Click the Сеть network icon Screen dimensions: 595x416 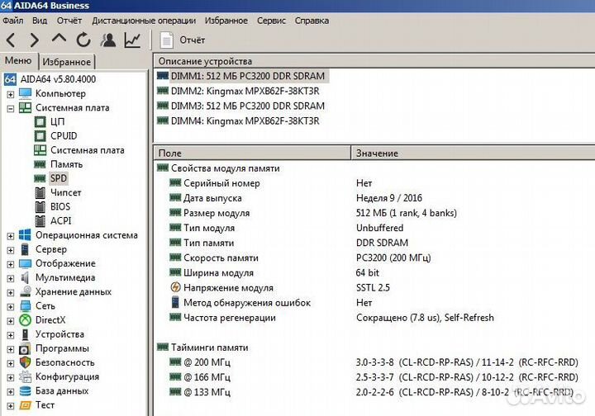(26, 305)
